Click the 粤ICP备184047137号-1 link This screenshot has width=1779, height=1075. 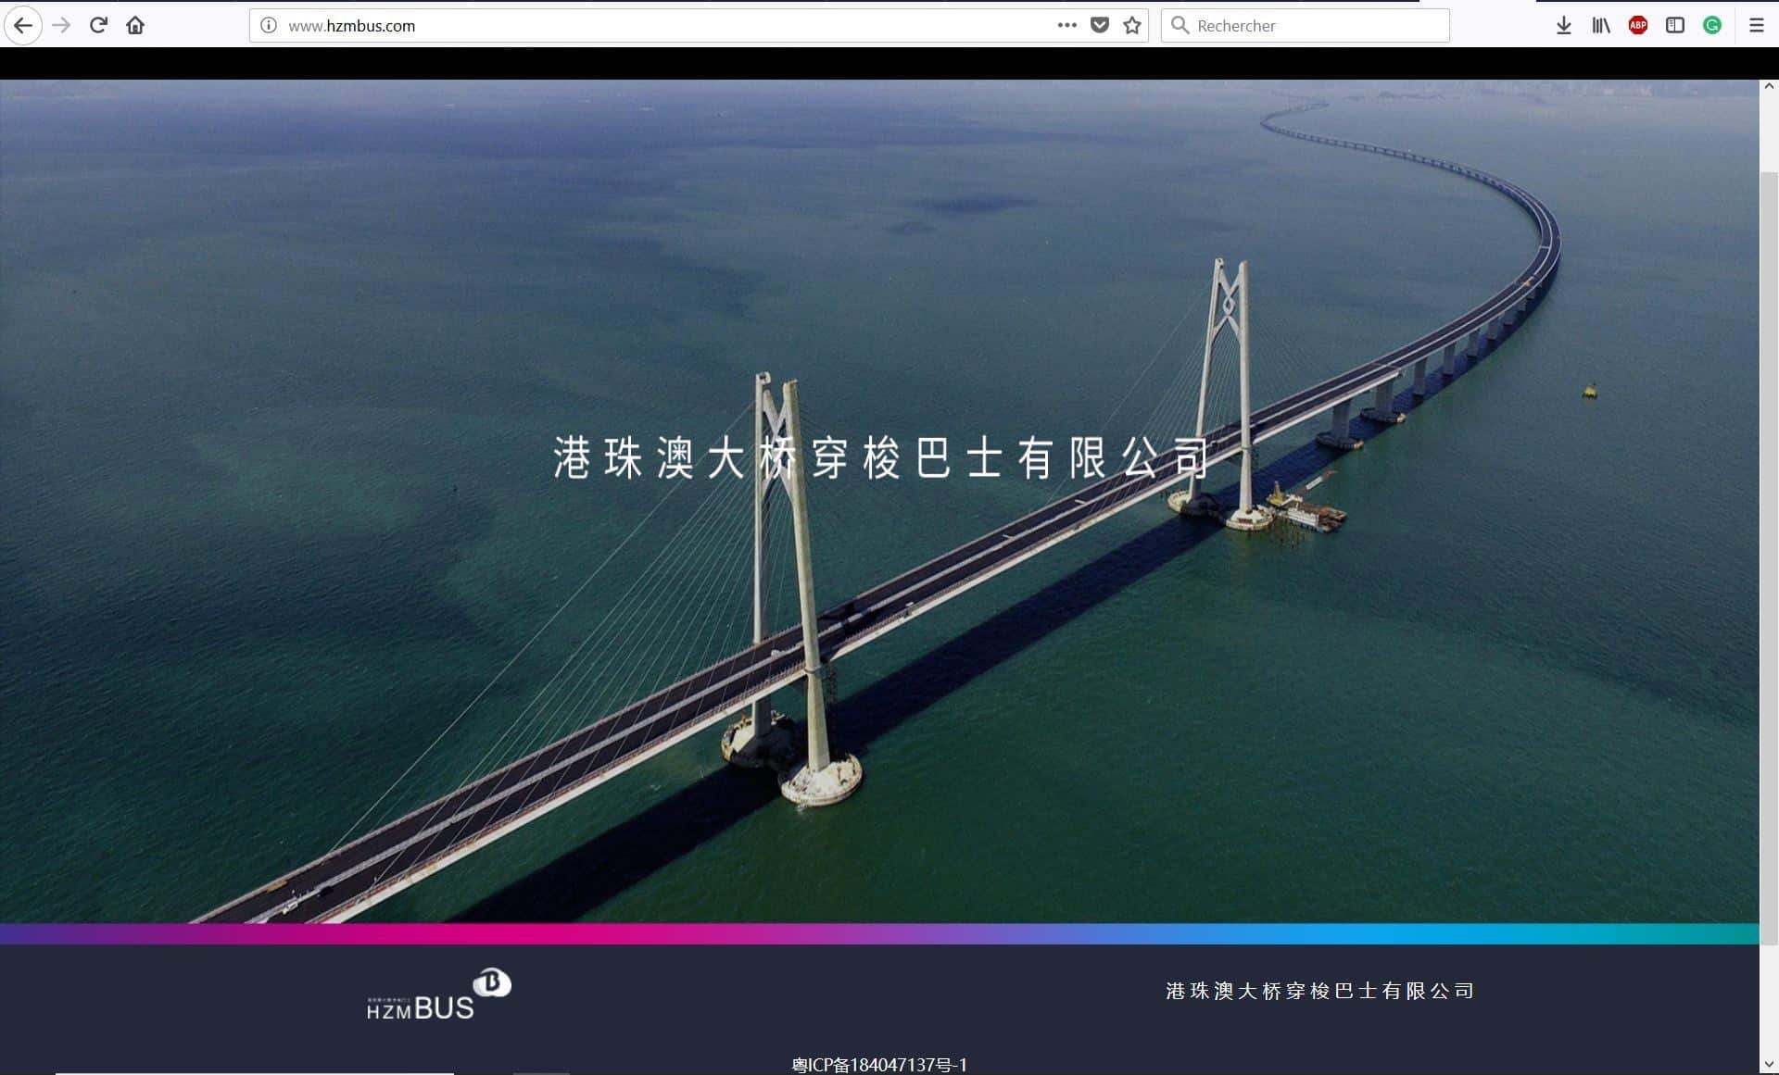point(879,1065)
